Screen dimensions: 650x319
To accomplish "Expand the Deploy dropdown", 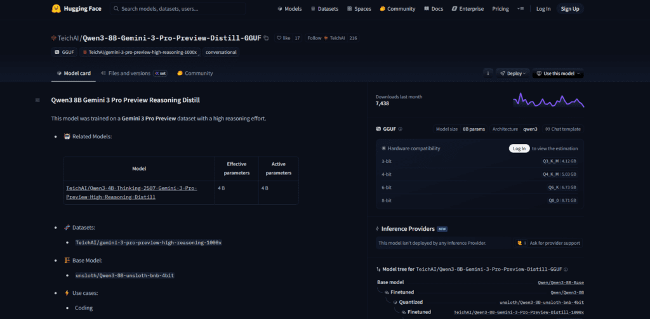I will (x=513, y=74).
